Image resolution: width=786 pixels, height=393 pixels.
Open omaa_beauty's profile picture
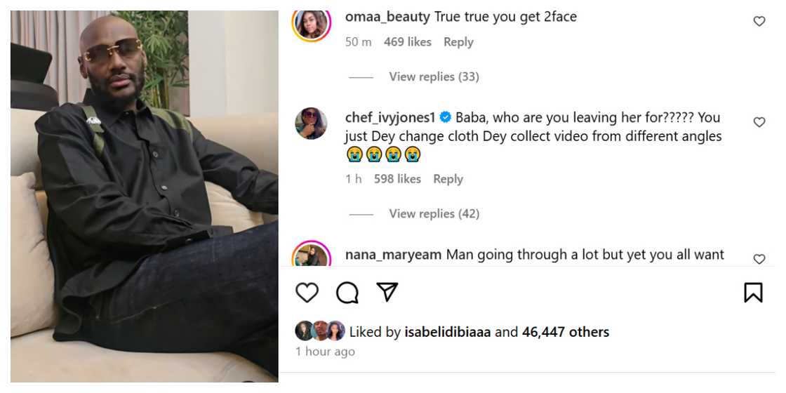(x=312, y=23)
